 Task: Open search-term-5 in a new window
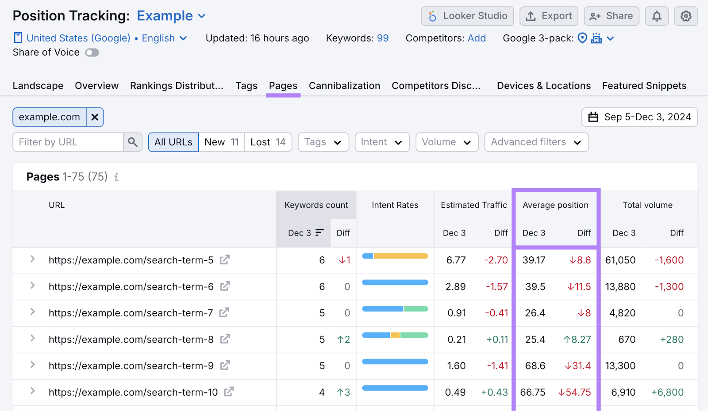click(x=225, y=260)
